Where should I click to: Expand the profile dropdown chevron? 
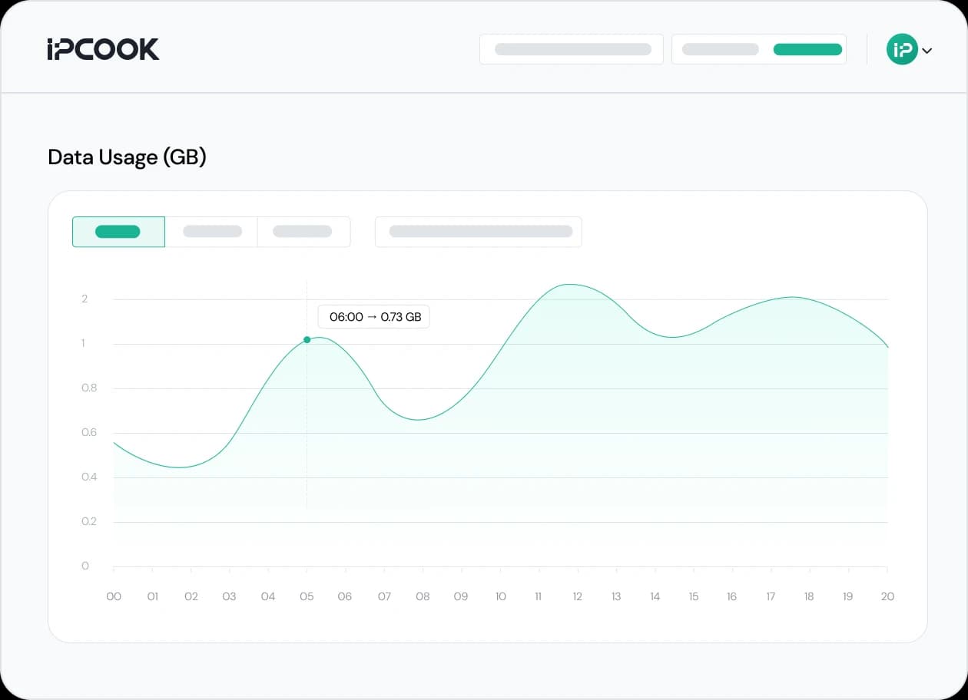[927, 51]
